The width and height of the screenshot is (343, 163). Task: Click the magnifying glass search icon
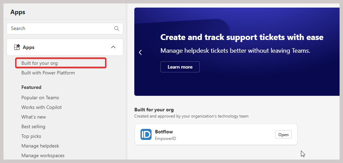click(117, 29)
